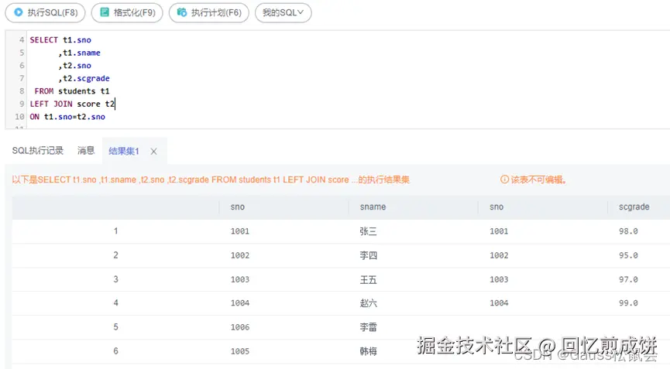This screenshot has height=369, width=670.
Task: Click the sname cell 张三
Action: click(x=369, y=231)
